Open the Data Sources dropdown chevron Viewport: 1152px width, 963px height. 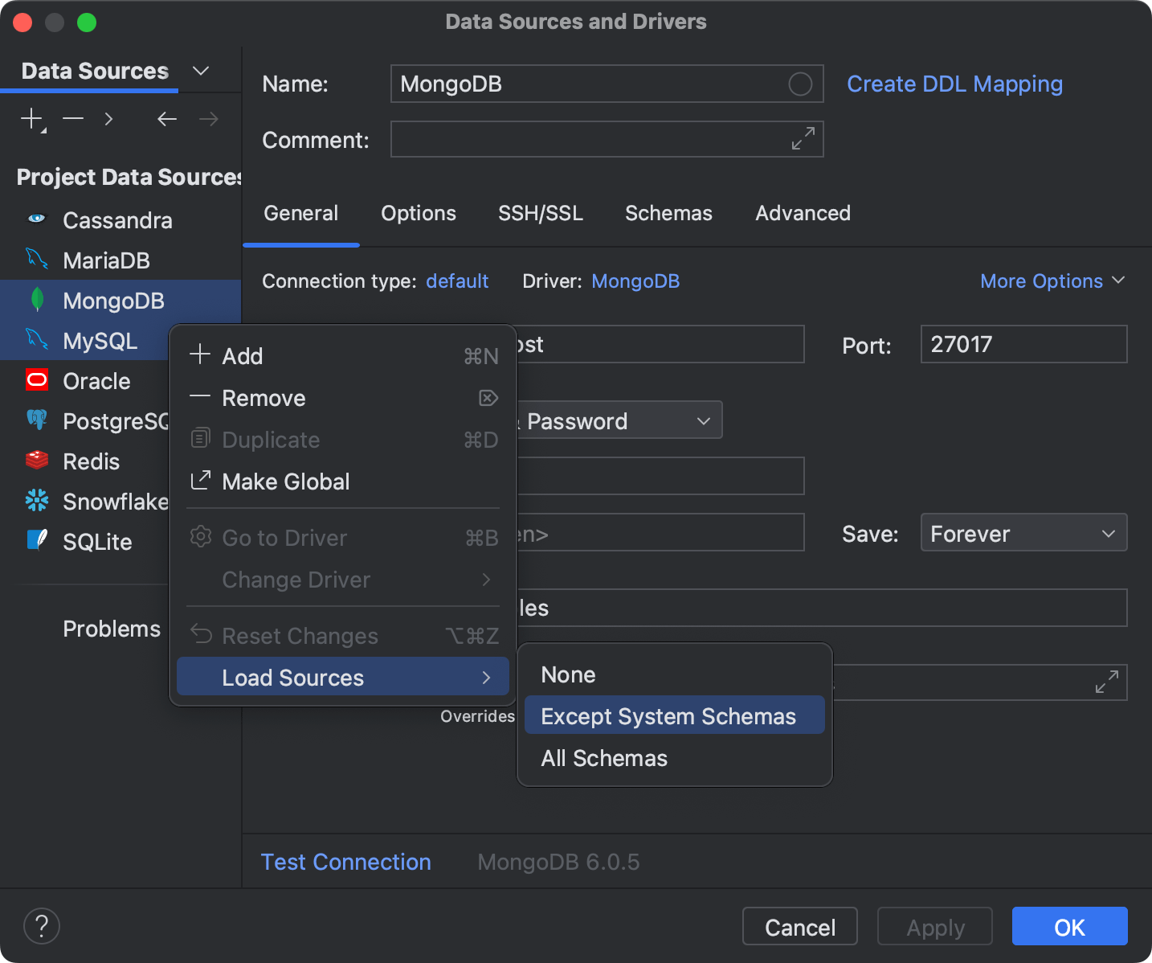coord(201,71)
